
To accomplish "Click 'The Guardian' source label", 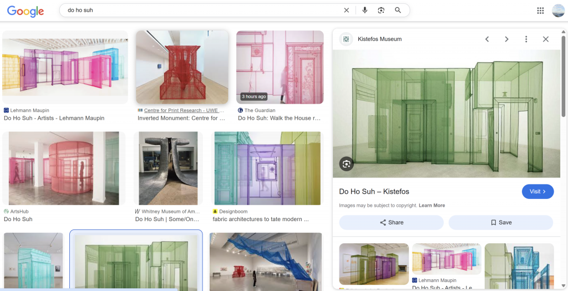I will pyautogui.click(x=260, y=110).
